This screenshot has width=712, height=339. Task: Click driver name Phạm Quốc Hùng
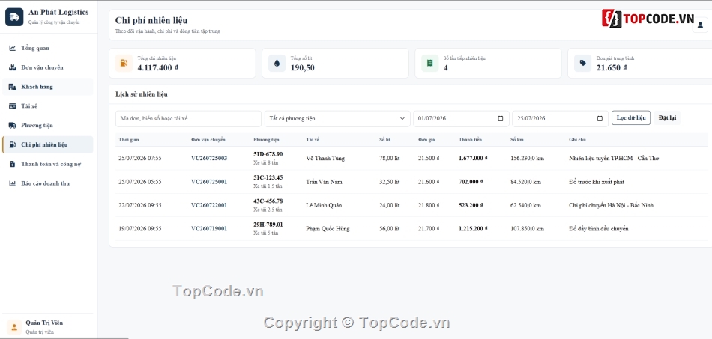(328, 229)
